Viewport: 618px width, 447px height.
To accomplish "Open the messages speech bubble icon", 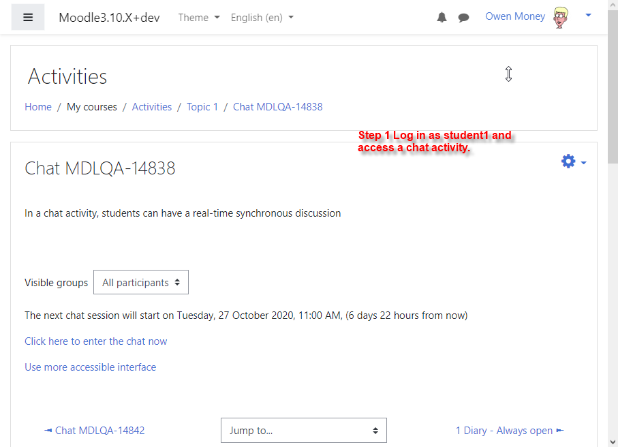I will click(463, 17).
